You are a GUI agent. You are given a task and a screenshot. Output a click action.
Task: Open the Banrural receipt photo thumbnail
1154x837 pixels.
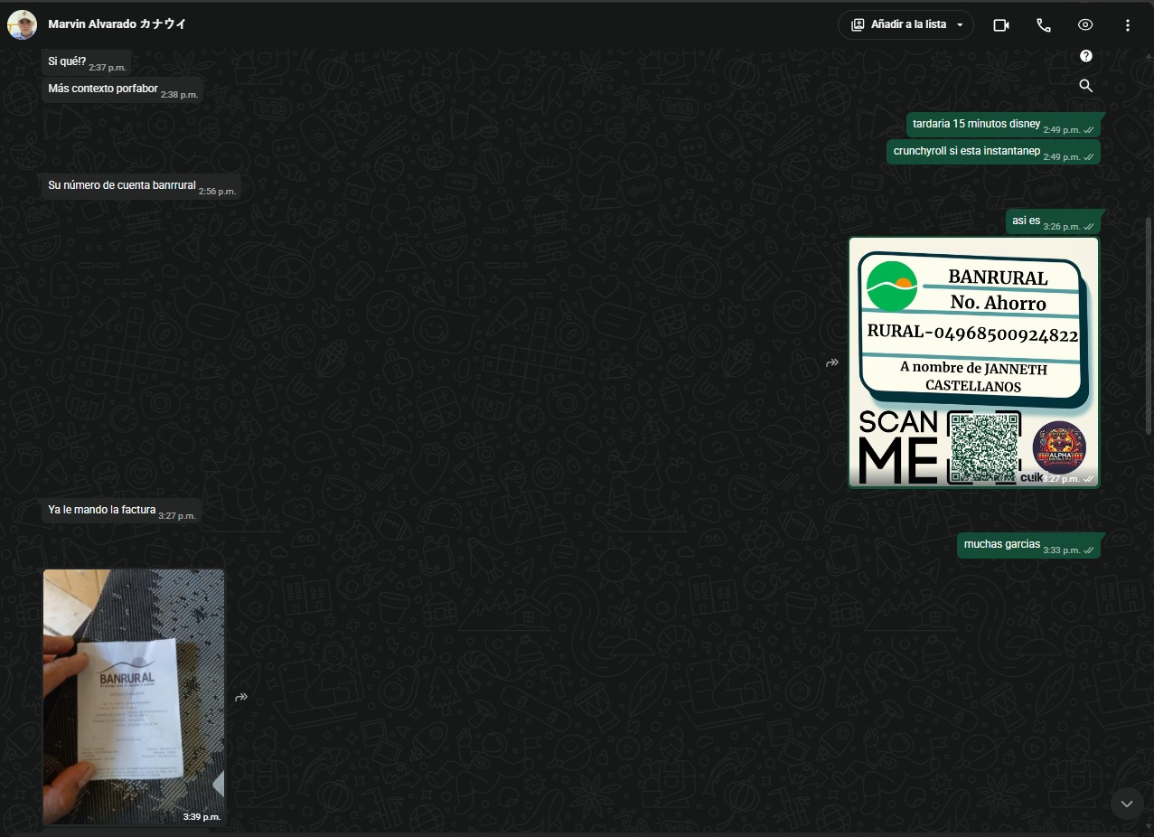[x=134, y=697]
